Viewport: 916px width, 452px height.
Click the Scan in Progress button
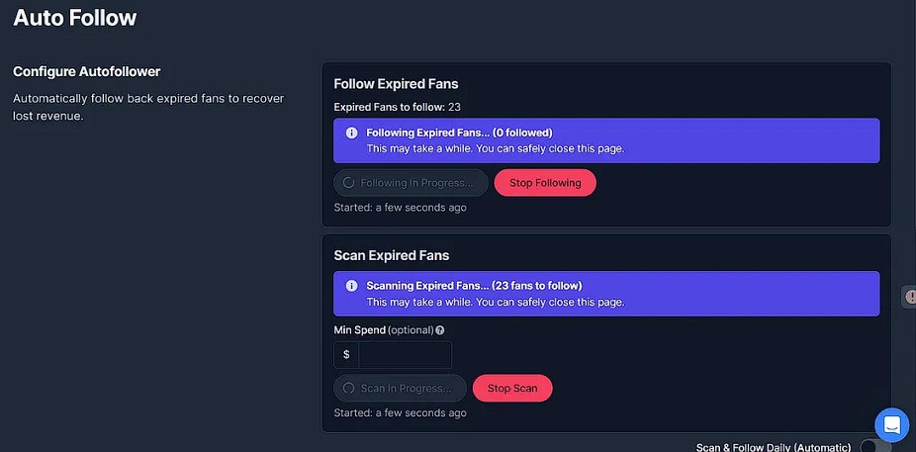[x=400, y=389]
